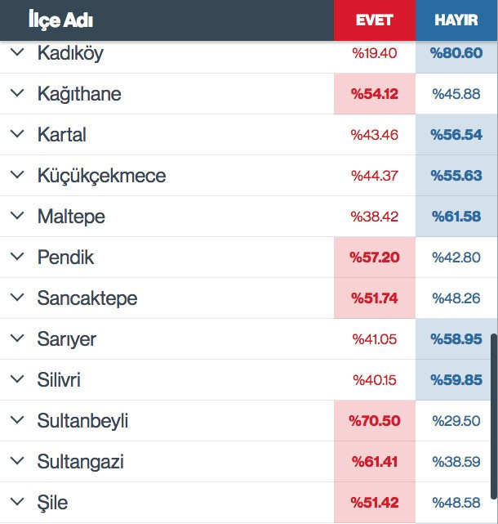Expand the Kağıthane district chevron
This screenshot has height=524, width=498.
(x=18, y=94)
